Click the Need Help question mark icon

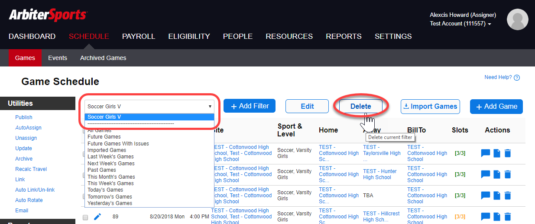[x=516, y=78]
